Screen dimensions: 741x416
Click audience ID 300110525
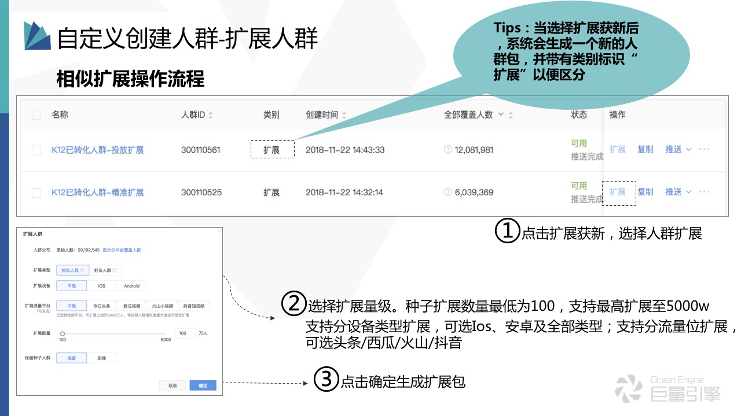point(201,192)
